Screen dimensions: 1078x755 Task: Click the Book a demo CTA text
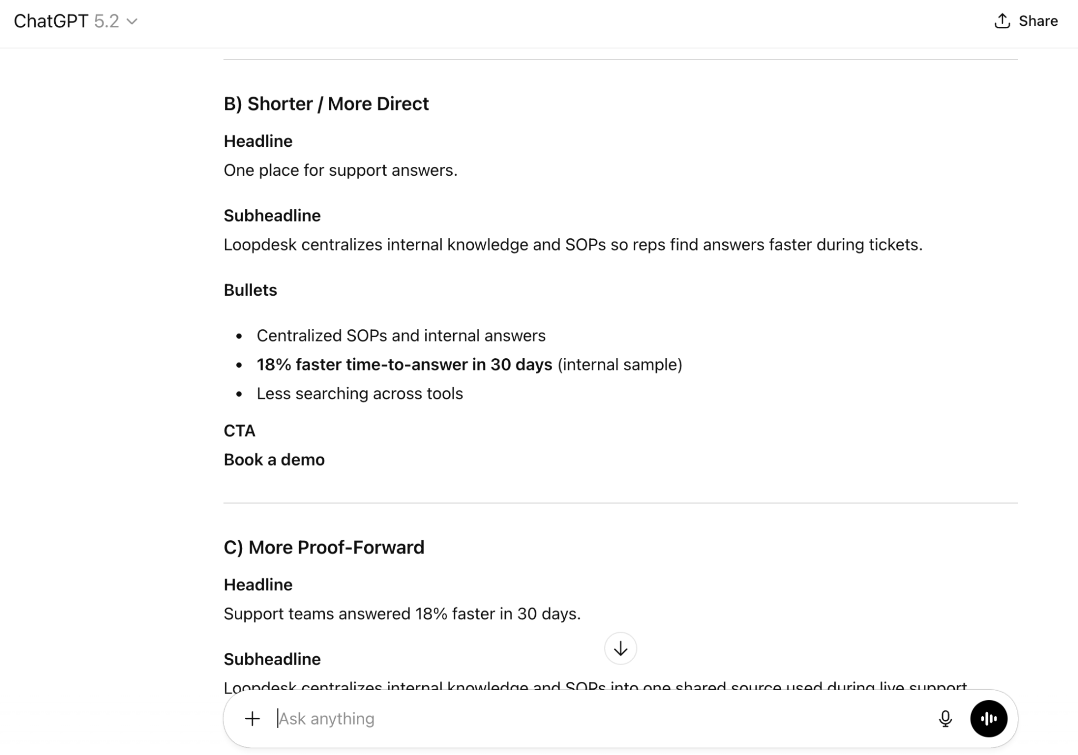tap(274, 459)
